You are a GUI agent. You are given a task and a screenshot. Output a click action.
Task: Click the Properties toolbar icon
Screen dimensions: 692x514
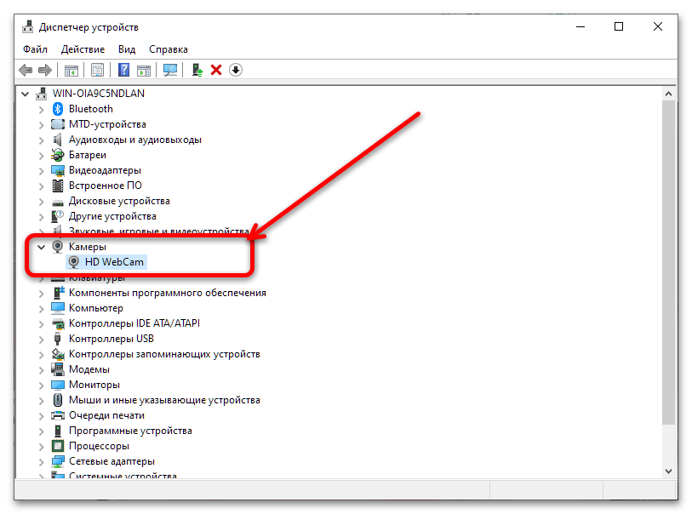98,70
